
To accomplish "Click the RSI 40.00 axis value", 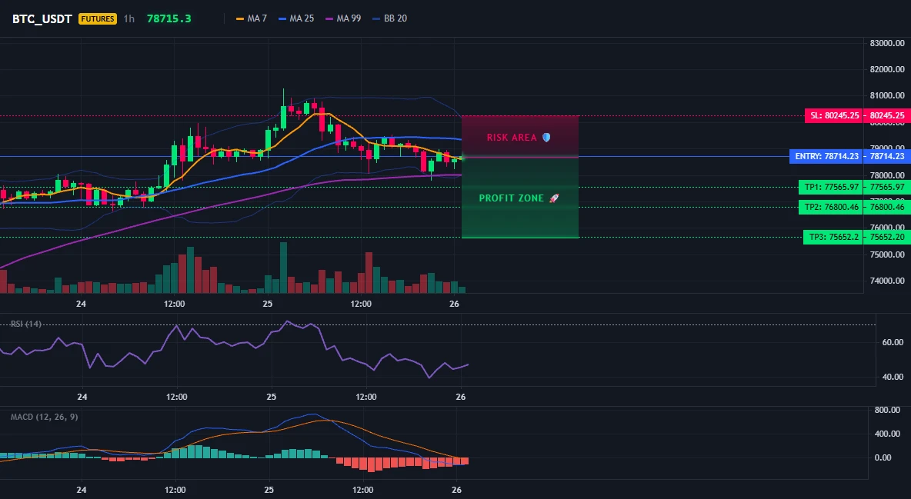I will (x=893, y=377).
